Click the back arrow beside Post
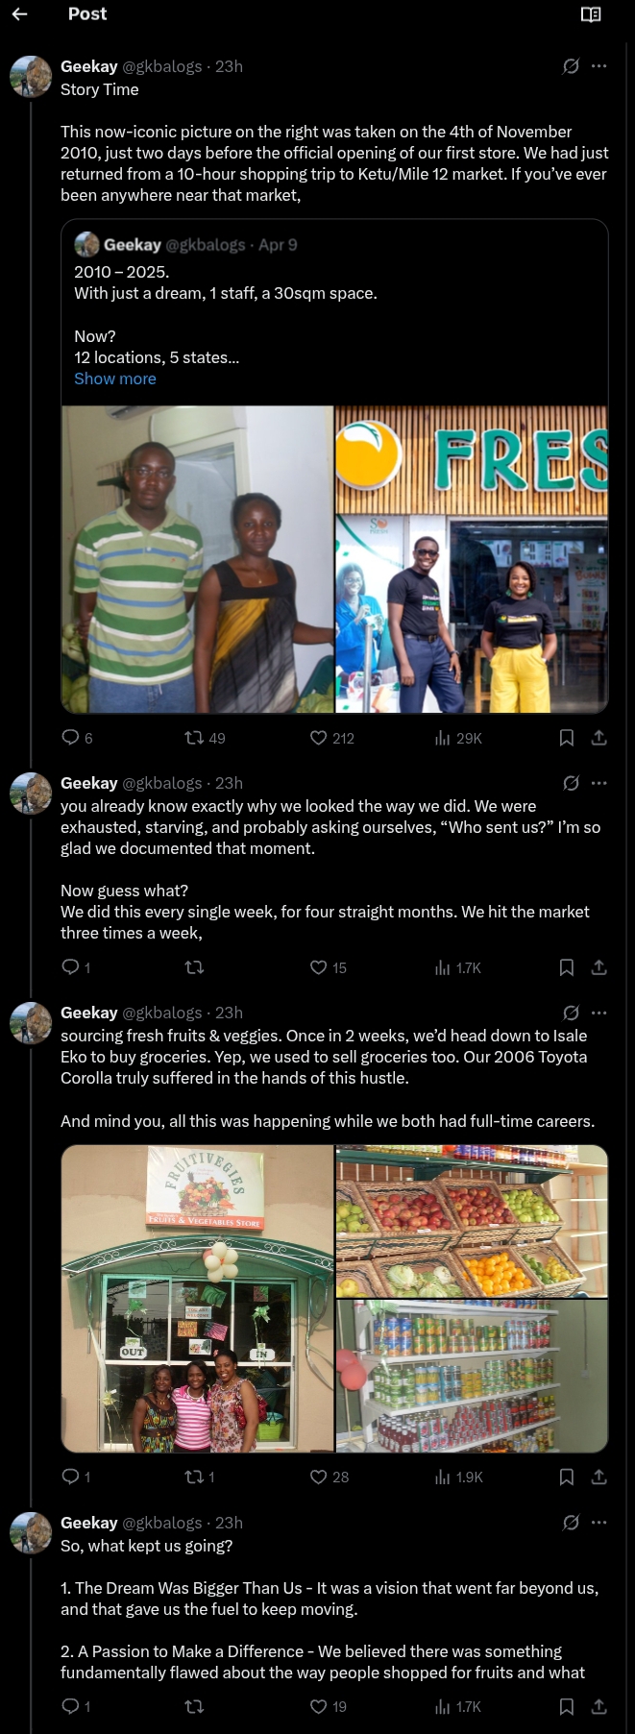This screenshot has height=1734, width=635. (19, 14)
